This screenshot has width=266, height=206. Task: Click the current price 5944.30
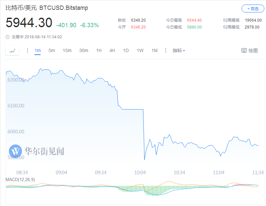(x=29, y=23)
